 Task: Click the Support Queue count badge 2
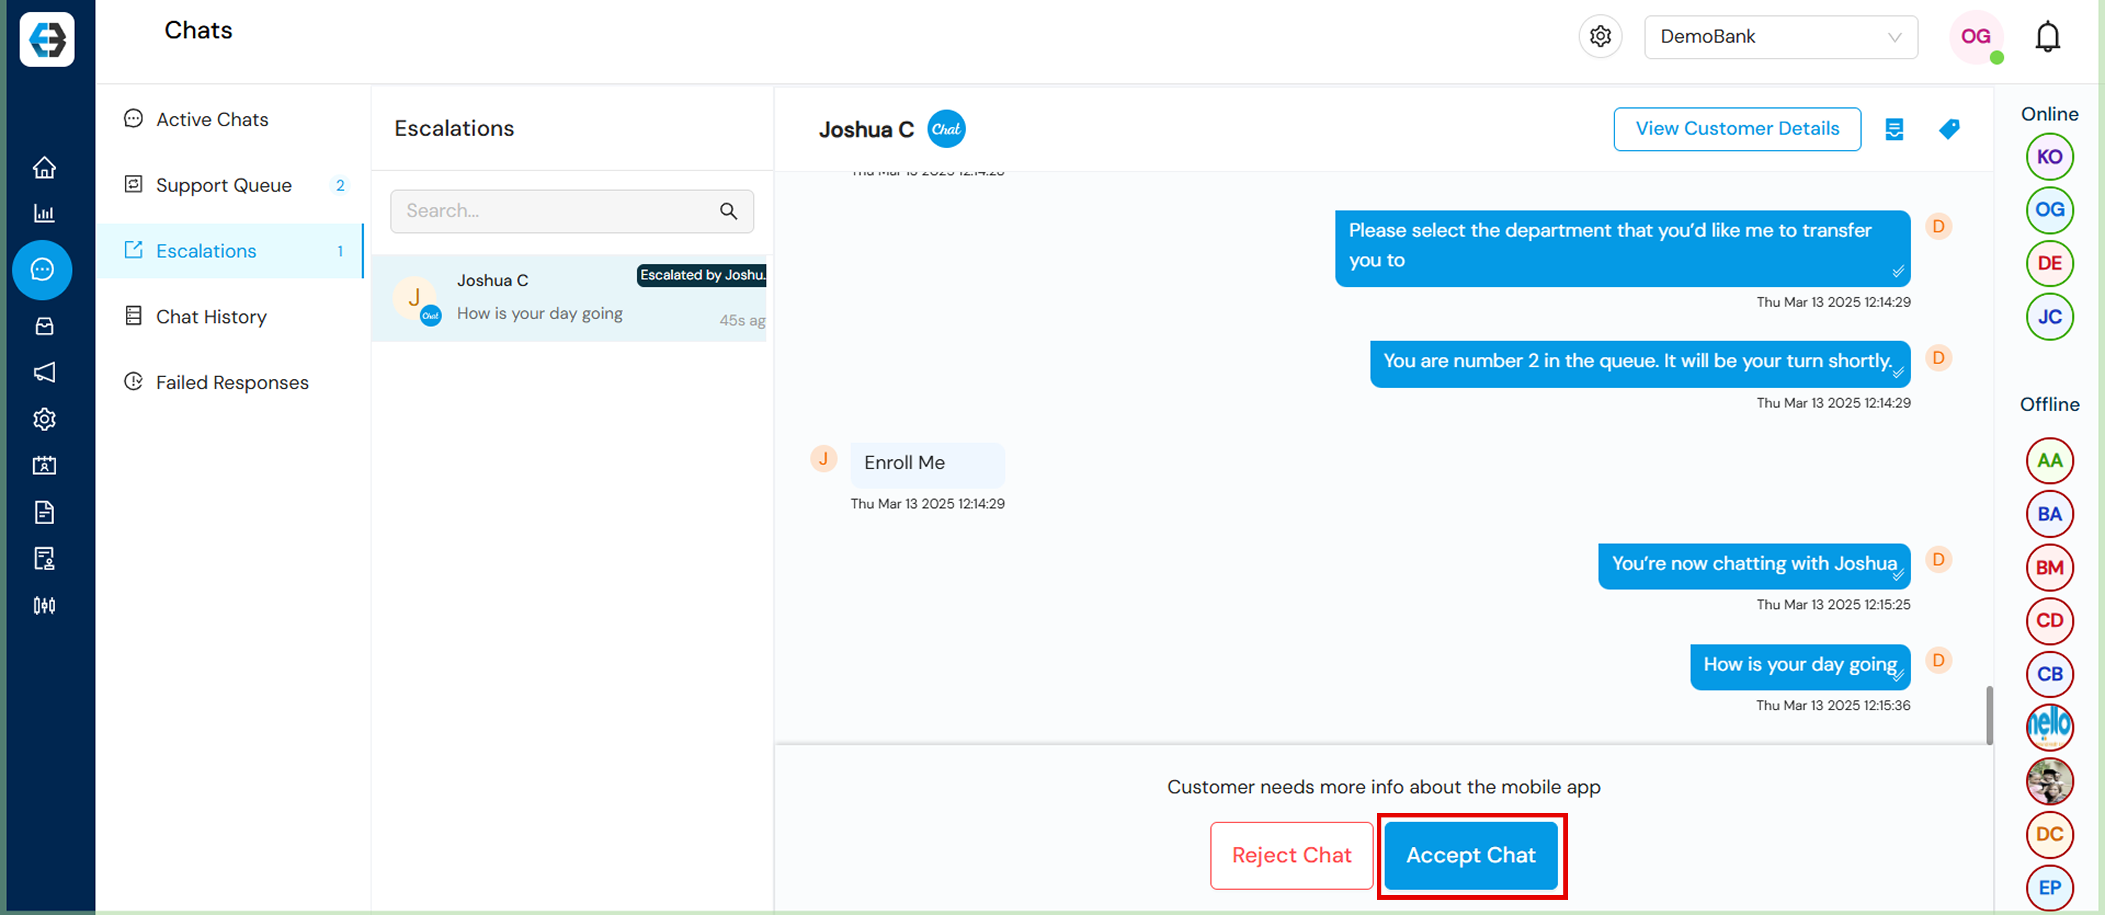340,186
